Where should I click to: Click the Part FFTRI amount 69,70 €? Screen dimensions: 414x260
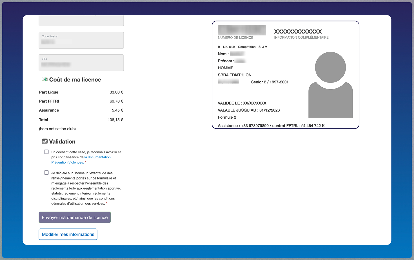pyautogui.click(x=116, y=101)
